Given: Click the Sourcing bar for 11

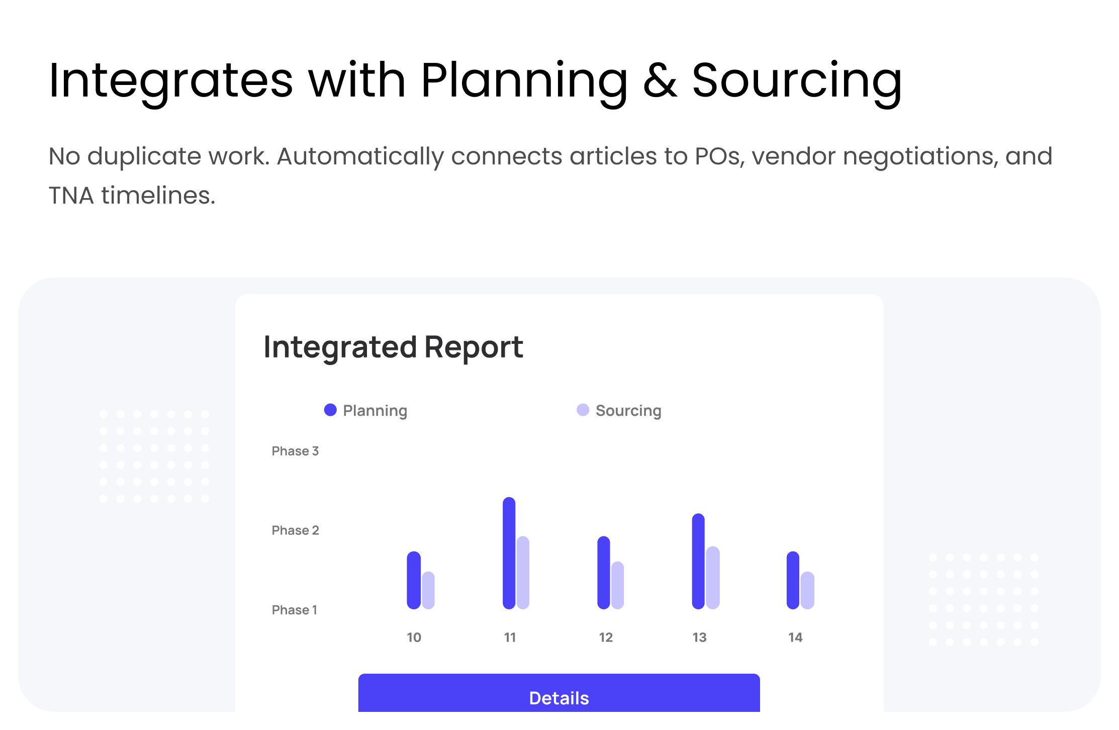Looking at the screenshot, I should pos(523,573).
